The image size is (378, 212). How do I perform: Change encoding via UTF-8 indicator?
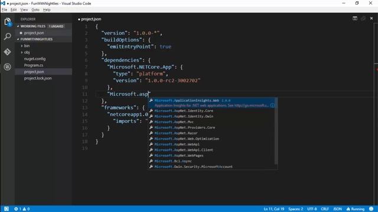click(x=312, y=209)
